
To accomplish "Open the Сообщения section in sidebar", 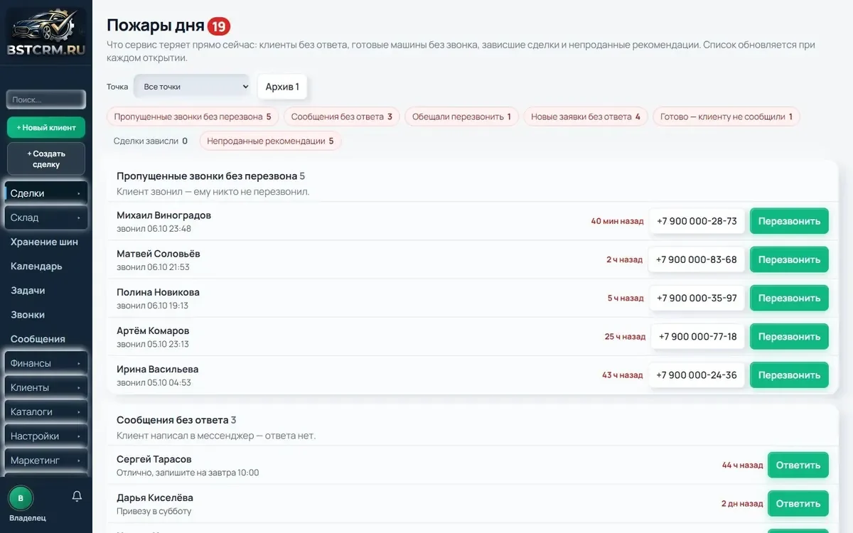I will (x=38, y=339).
